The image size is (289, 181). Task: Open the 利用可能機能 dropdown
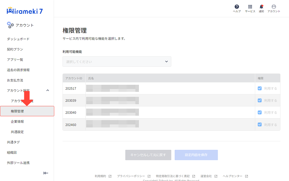[117, 61]
